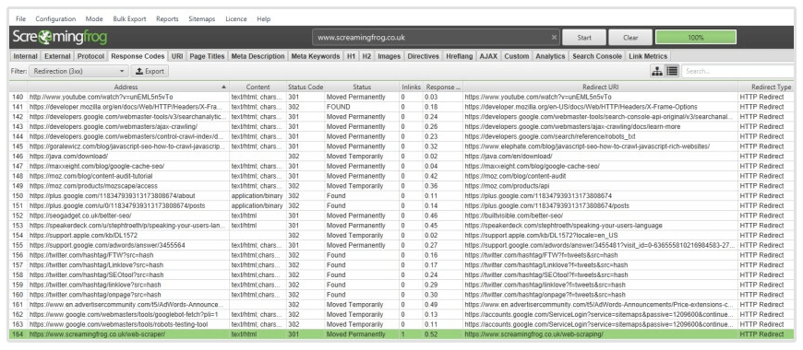Viewport: 803px width, 350px height.
Task: Open the Licence menu
Action: 236,19
